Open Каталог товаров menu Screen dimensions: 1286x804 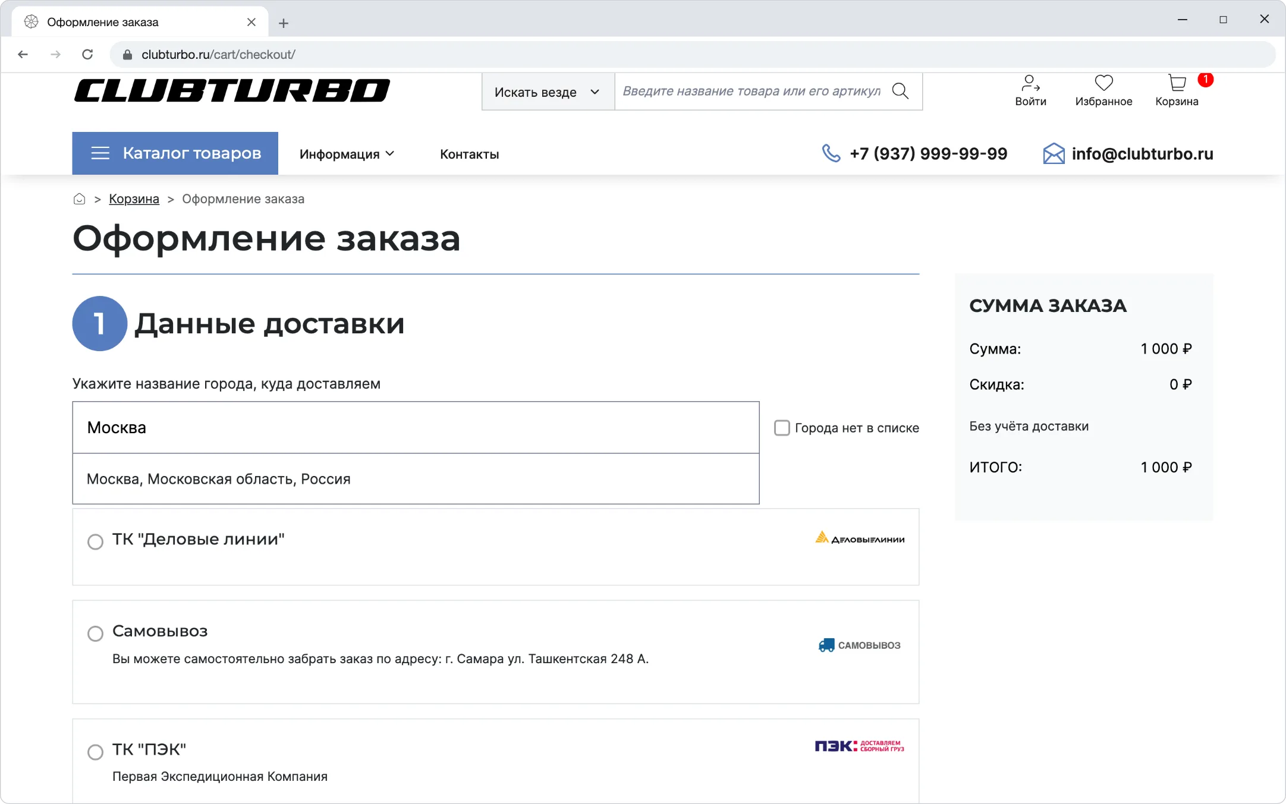[175, 153]
